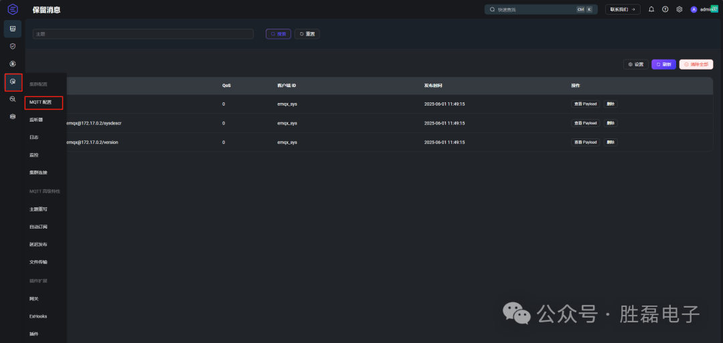Screen dimensions: 723x343
Task: Click topic emqx@172.17.0.2/sysdescr
Action: point(94,124)
